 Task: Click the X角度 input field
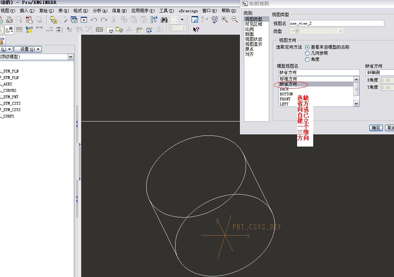(387, 80)
